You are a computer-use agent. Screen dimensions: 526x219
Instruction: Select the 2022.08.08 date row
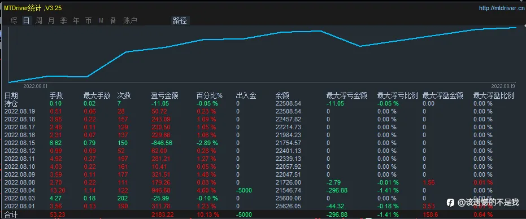[x=20, y=182]
